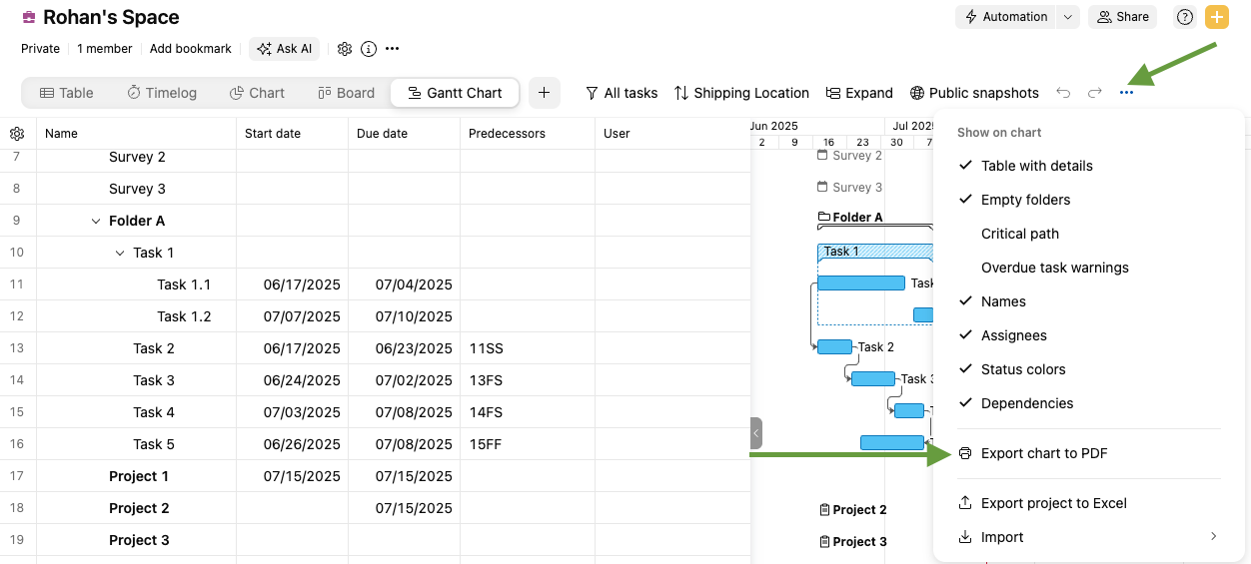Select Export chart to PDF
Image resolution: width=1251 pixels, height=564 pixels.
coord(1043,453)
